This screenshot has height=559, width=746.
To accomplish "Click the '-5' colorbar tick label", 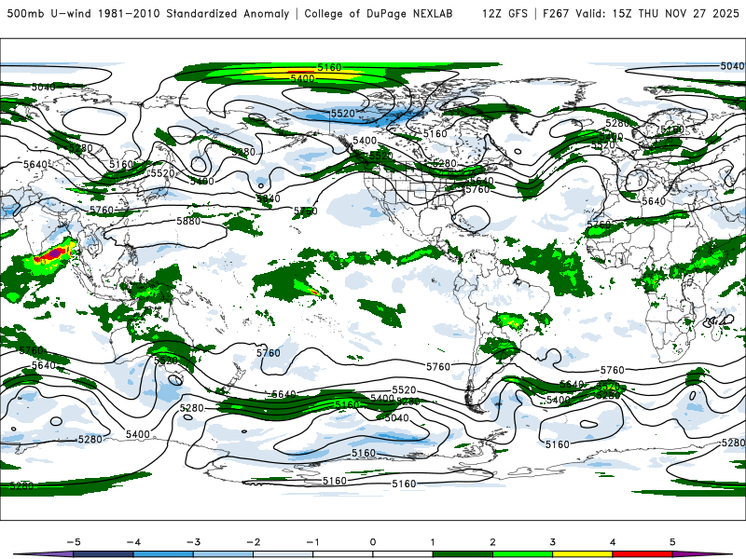I will click(74, 542).
